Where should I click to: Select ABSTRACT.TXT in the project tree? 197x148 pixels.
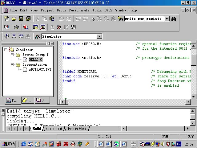click(40, 69)
